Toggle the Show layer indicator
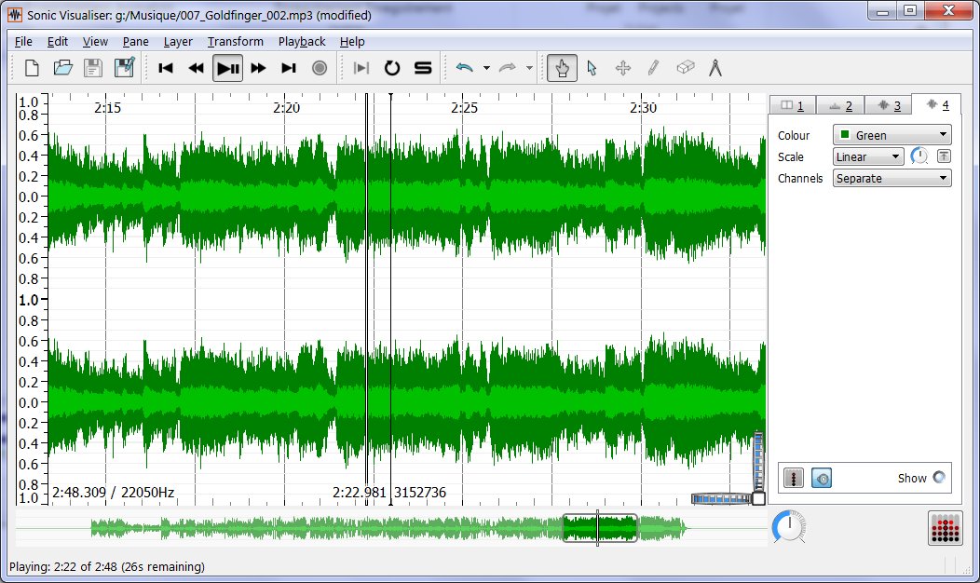Image resolution: width=980 pixels, height=583 pixels. pos(939,478)
